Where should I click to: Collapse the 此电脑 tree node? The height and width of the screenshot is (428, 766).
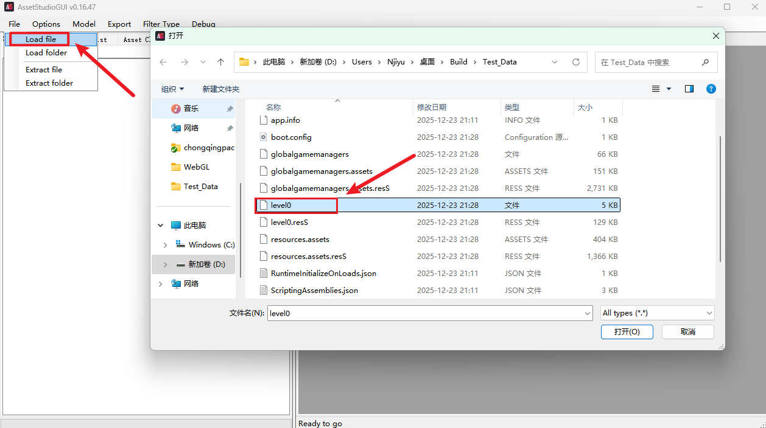[161, 225]
